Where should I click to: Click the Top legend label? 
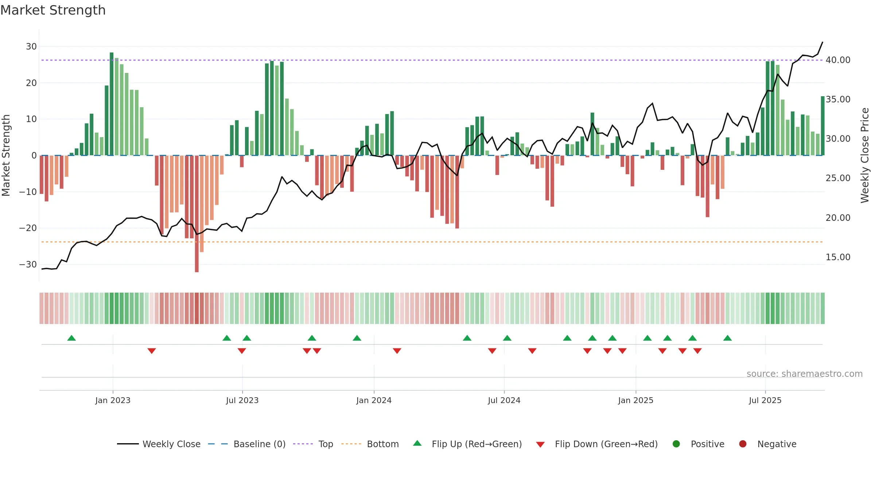pos(326,444)
